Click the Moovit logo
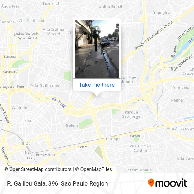This screenshot has height=194, width=194. 168,183
